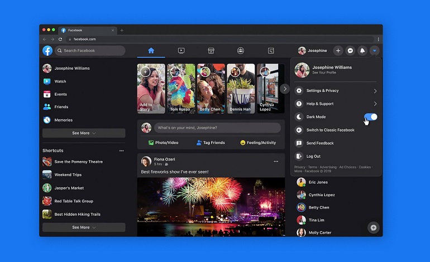Open the Home tab icon
Viewport: 430px width, 262px height.
(151, 51)
